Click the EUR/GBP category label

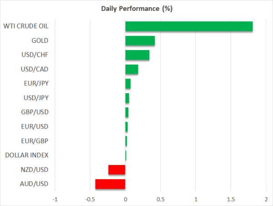[36, 141]
